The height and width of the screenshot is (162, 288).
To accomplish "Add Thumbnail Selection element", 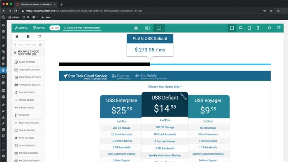I will tap(28, 85).
